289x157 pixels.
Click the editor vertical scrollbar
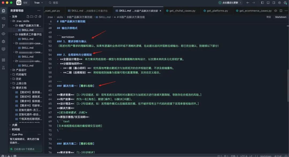tap(288, 85)
